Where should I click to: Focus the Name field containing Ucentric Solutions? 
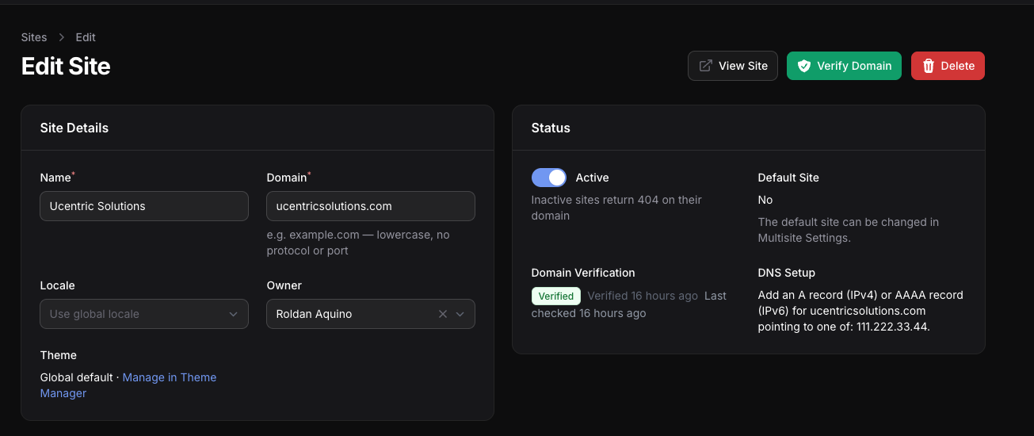[143, 206]
